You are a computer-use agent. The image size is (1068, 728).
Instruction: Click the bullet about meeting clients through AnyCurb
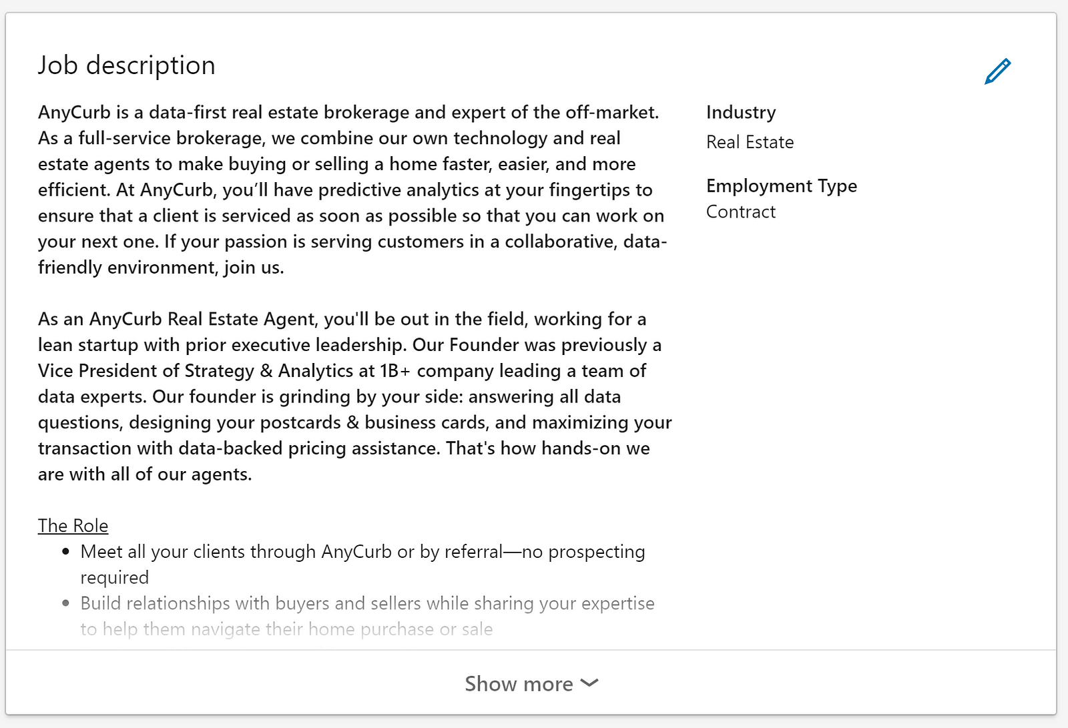coord(363,565)
